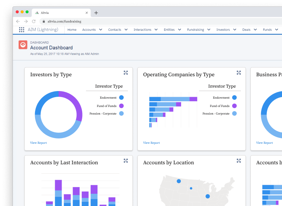Close the Altvia browser tab
Viewport: 282px width, 206px height.
[x=87, y=13]
